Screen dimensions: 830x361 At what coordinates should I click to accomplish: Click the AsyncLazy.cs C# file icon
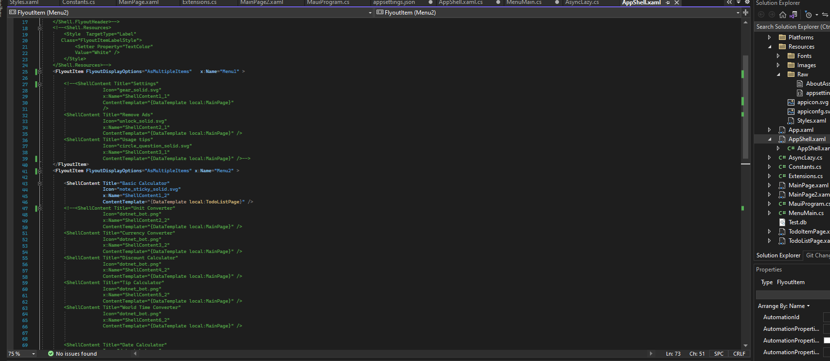pos(782,158)
